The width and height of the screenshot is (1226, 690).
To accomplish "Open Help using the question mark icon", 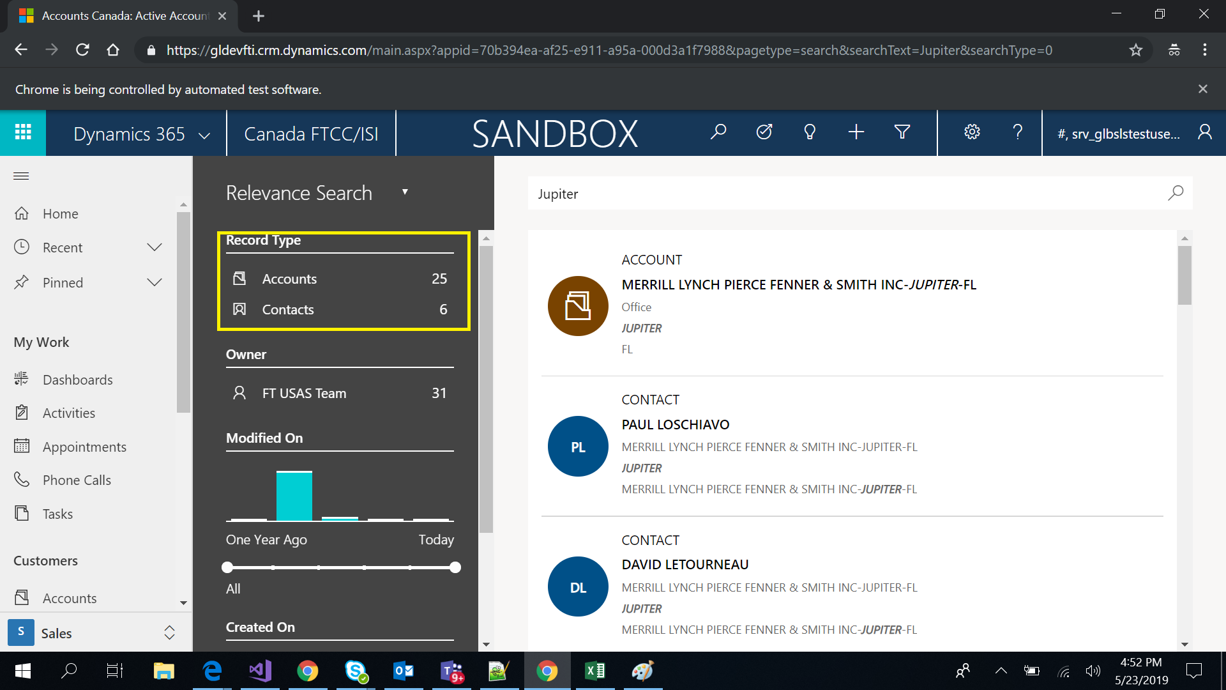I will pos(1017,132).
